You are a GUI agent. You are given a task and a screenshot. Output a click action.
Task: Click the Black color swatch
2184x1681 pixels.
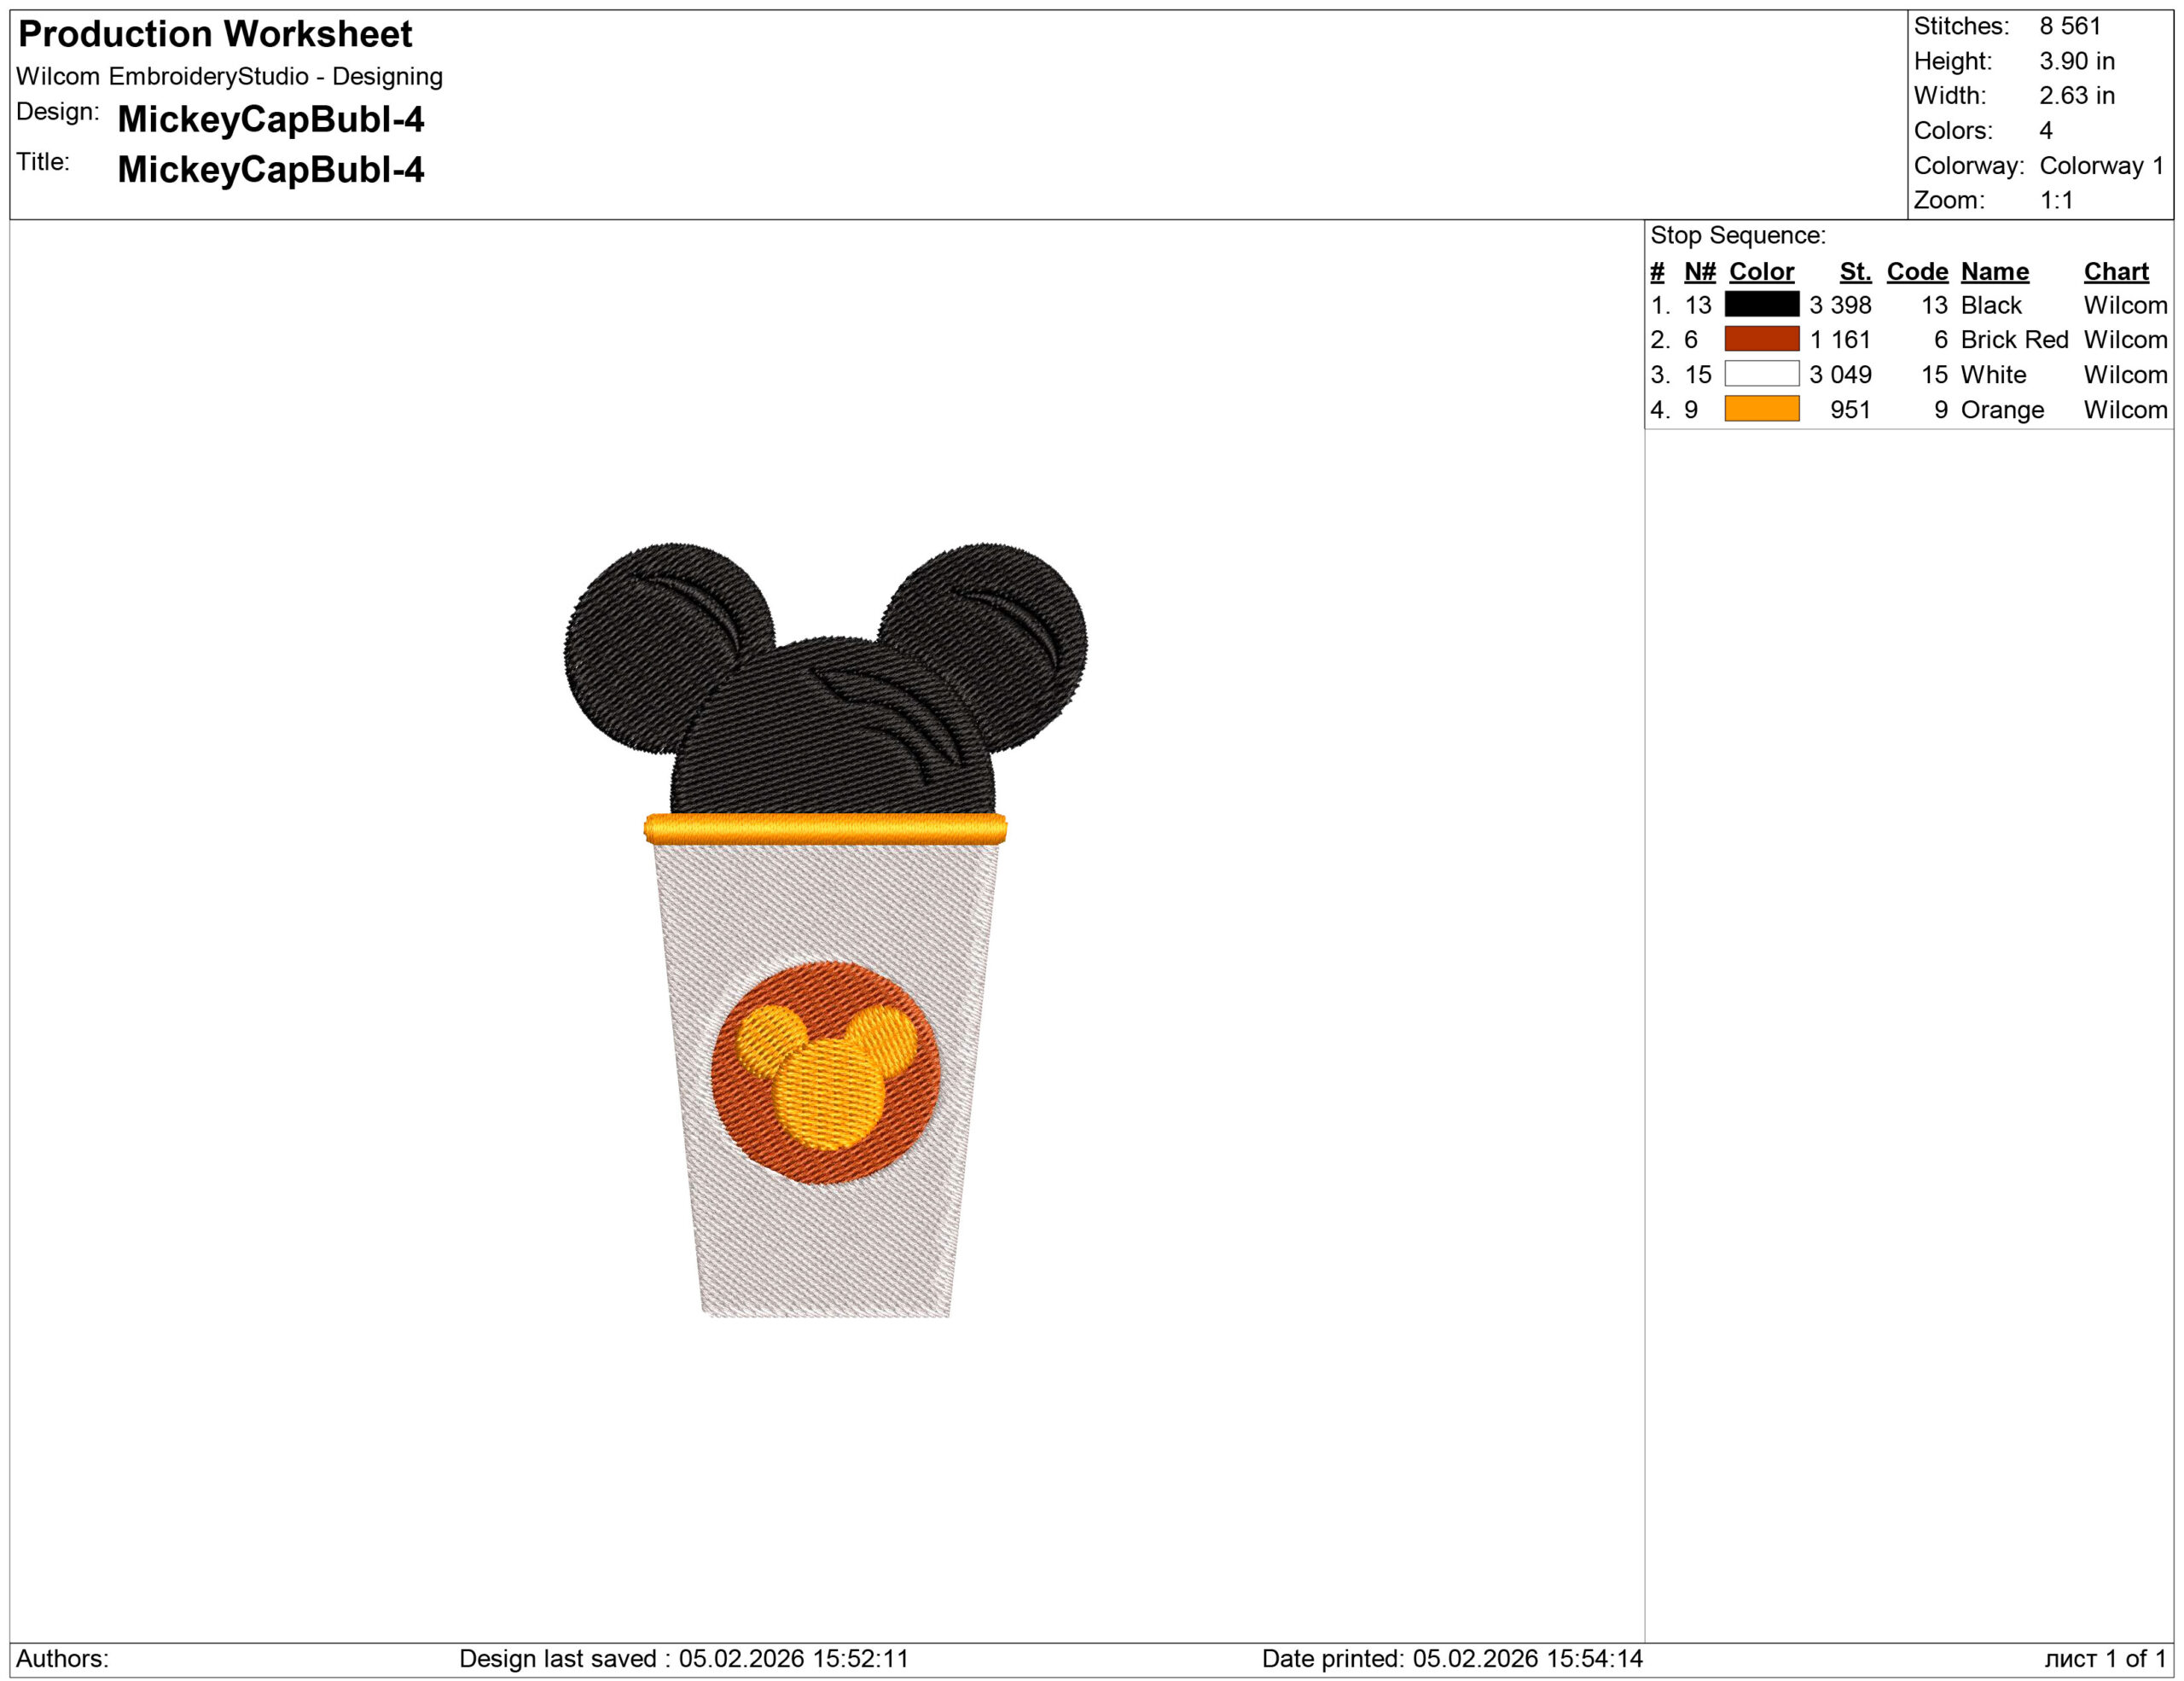pos(1761,304)
